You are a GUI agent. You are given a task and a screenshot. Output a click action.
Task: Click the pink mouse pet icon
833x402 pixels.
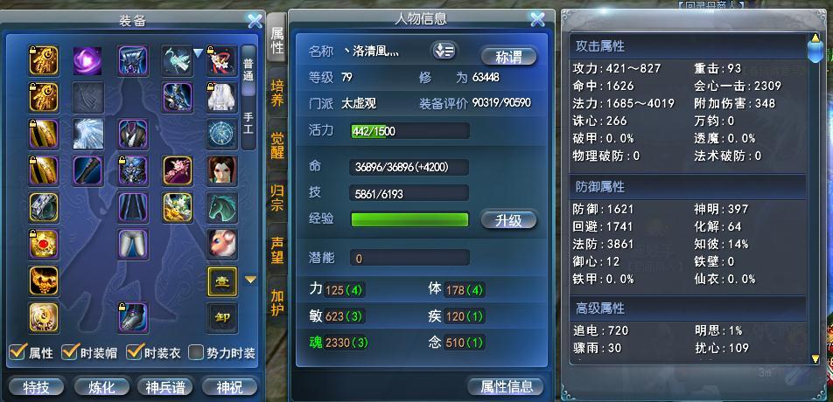pos(221,244)
